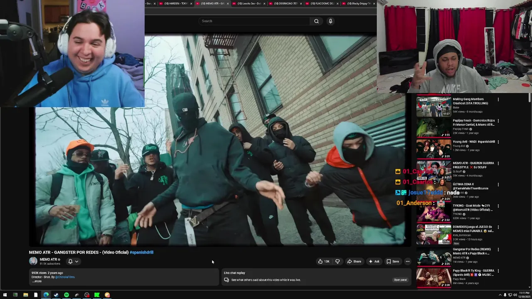Switch to the HARDEN - TOKYO browser tab
Screen dimensions: 532x299
pyautogui.click(x=176, y=4)
